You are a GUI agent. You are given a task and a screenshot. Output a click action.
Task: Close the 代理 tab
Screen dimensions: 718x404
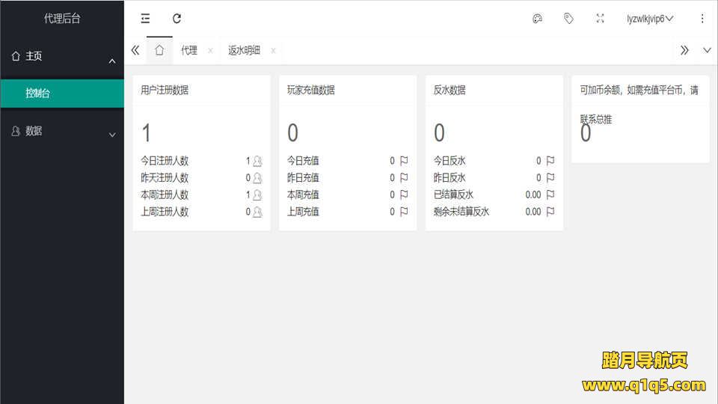click(x=210, y=51)
